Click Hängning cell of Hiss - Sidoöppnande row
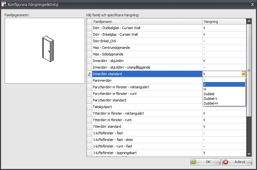 [x=224, y=54]
